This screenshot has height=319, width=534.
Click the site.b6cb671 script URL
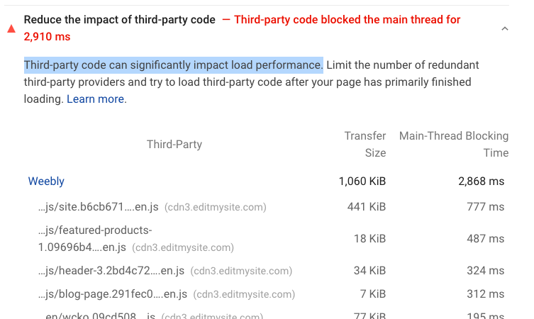coord(98,208)
